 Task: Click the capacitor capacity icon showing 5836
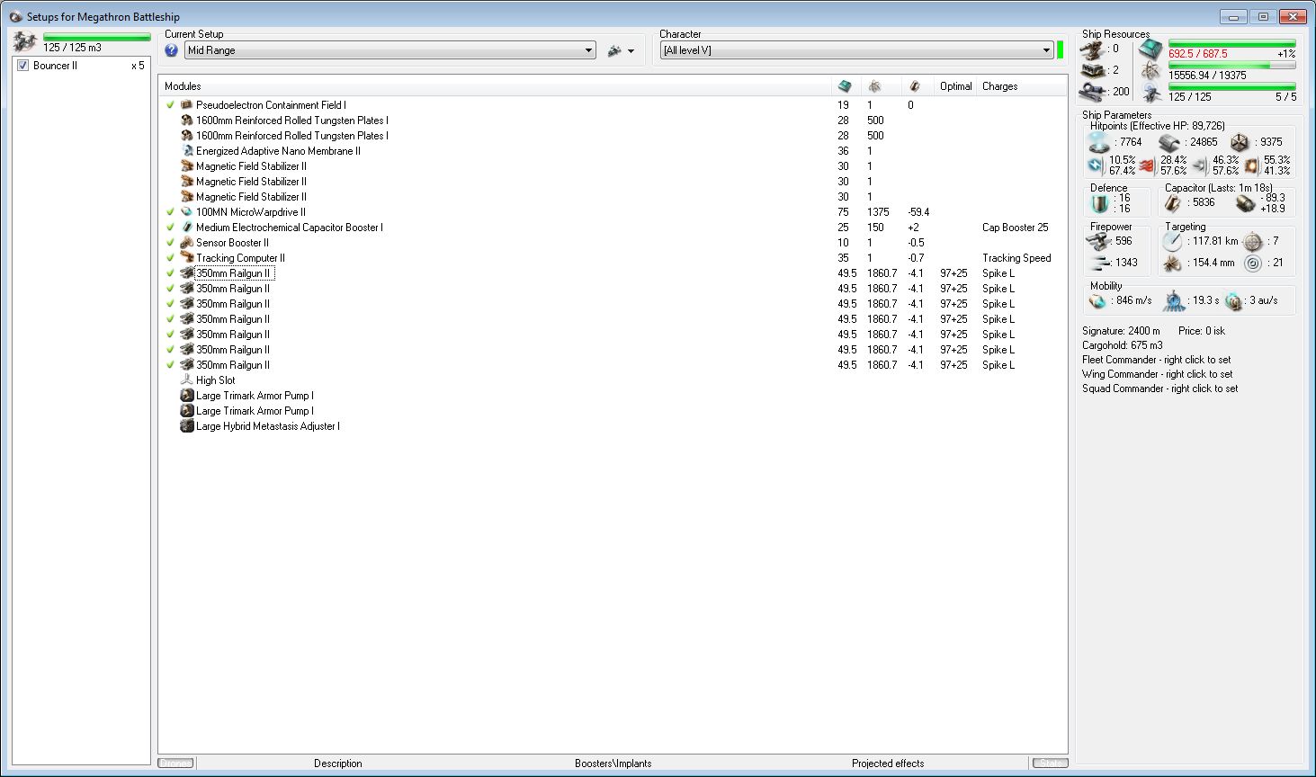[1174, 204]
